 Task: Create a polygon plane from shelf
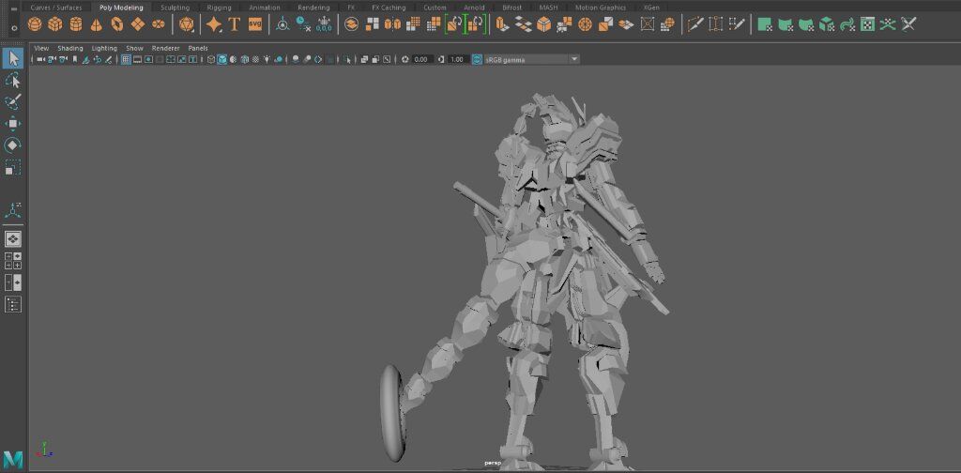tap(138, 24)
